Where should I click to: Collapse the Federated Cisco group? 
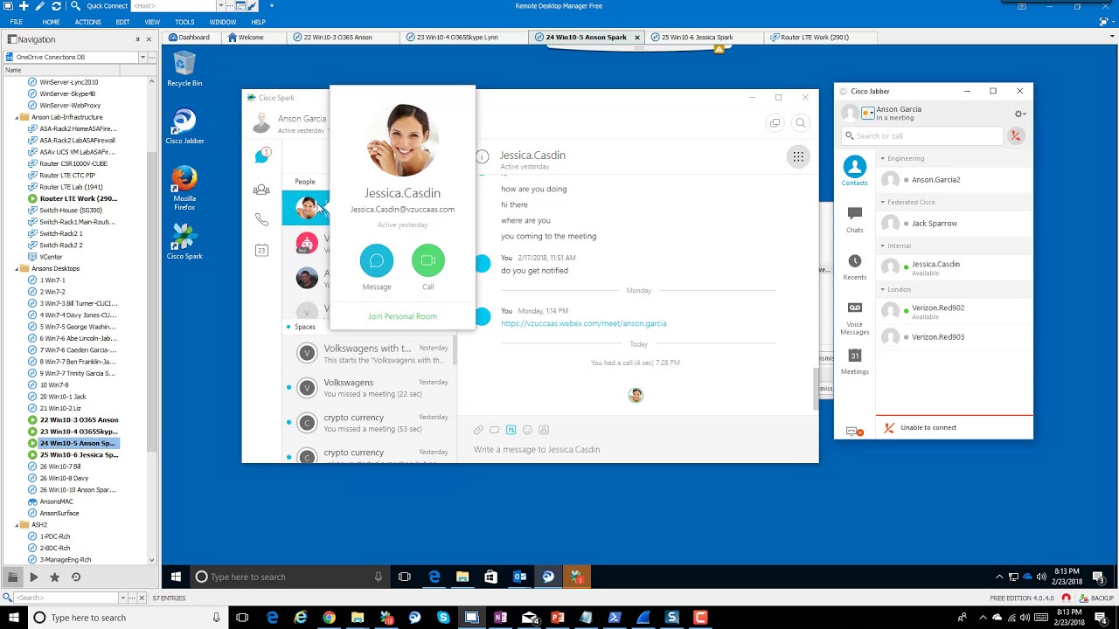(882, 202)
